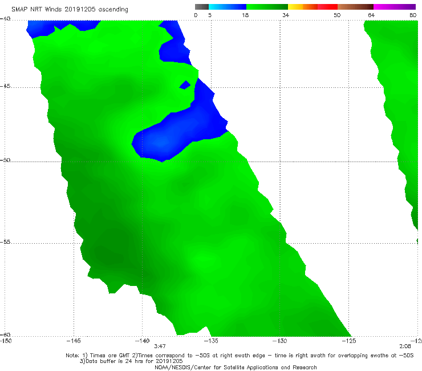Click the longitude label '-140'

(x=142, y=341)
